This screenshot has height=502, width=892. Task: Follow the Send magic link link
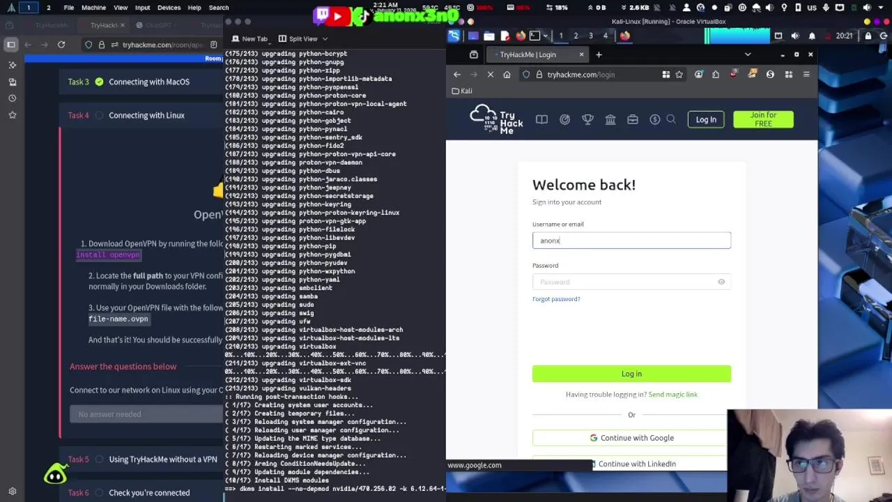pos(672,395)
